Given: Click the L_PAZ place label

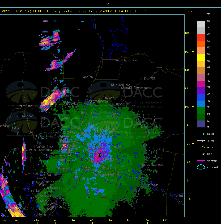Looking at the screenshot, I should (179, 196).
